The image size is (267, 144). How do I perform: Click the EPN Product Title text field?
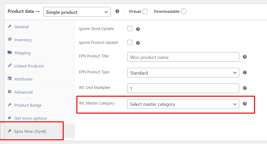click(x=183, y=57)
